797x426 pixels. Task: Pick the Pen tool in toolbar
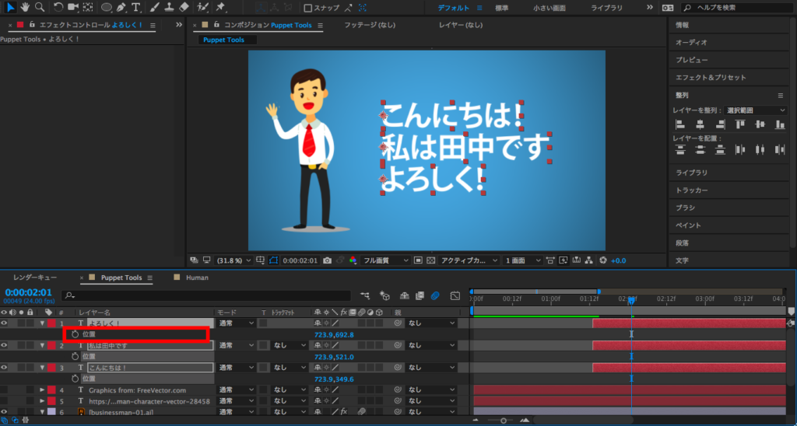[x=121, y=8]
